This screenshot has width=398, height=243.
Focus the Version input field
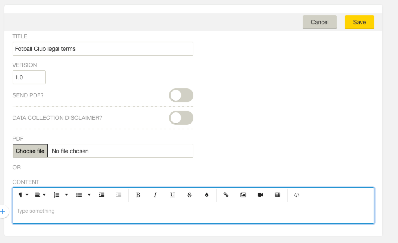click(29, 77)
